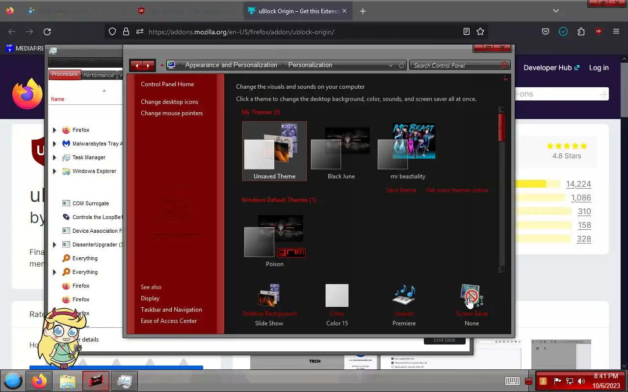
Task: Click the red app taskbar icon
Action: pos(96,381)
